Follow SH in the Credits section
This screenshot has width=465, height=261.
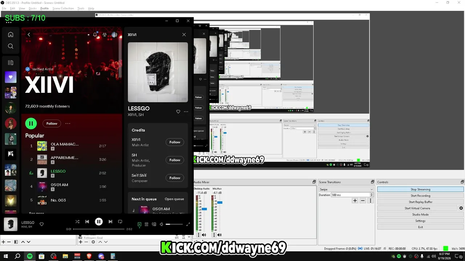click(175, 160)
